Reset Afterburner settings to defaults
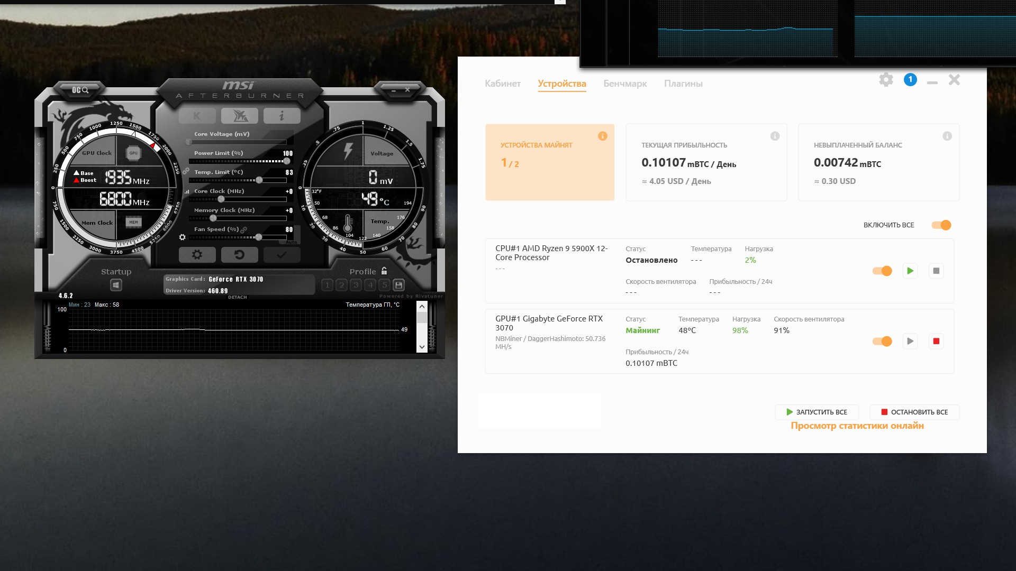The height and width of the screenshot is (571, 1016). tap(239, 255)
